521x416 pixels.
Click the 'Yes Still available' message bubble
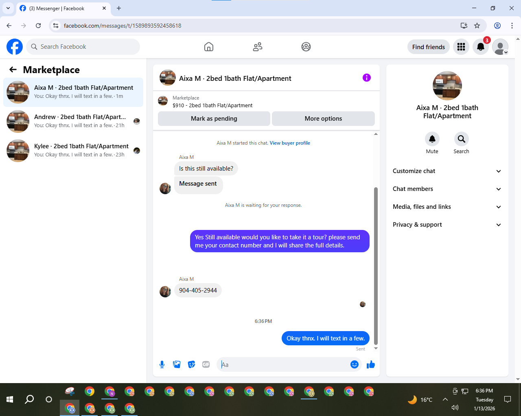pos(280,241)
